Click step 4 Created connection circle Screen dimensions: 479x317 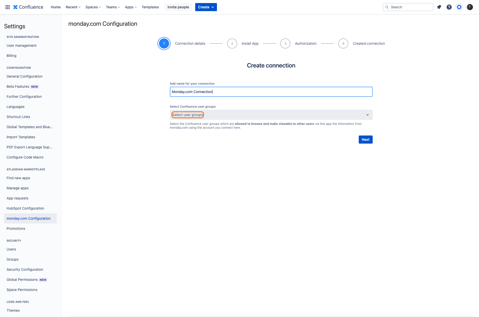coord(343,43)
